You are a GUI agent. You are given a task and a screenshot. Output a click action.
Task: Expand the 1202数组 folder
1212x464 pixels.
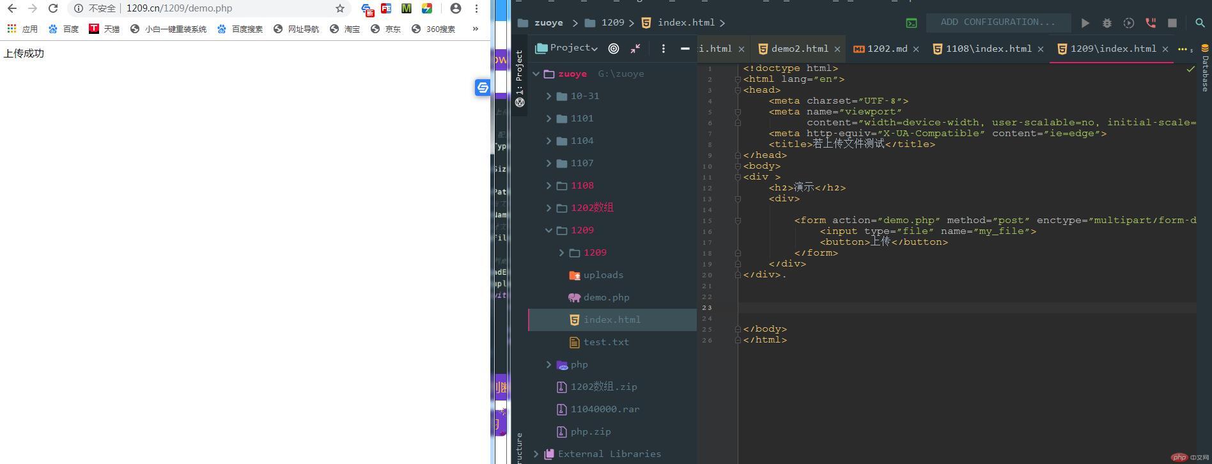click(x=549, y=208)
